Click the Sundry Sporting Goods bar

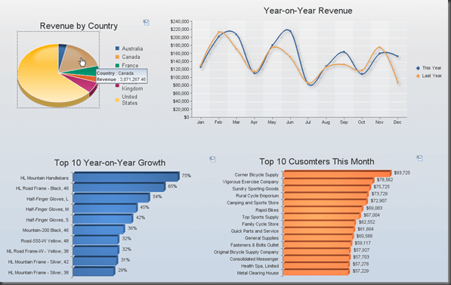(327, 188)
